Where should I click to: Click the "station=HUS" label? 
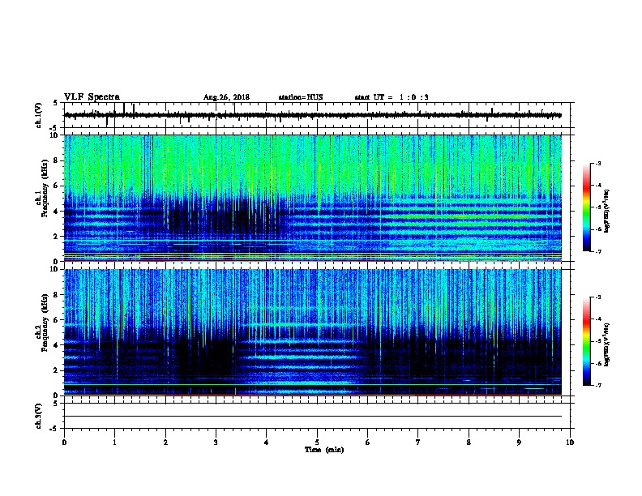(301, 97)
